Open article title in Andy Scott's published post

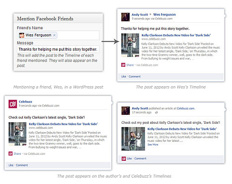pyautogui.click(x=182, y=129)
